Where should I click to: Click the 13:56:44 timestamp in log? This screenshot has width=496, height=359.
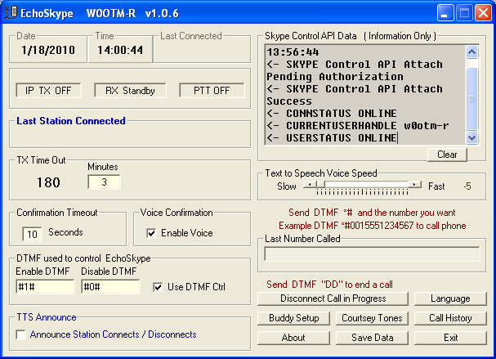pos(293,52)
